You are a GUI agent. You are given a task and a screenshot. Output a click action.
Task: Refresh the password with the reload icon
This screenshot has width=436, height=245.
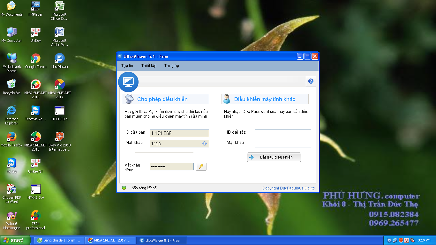coord(205,144)
